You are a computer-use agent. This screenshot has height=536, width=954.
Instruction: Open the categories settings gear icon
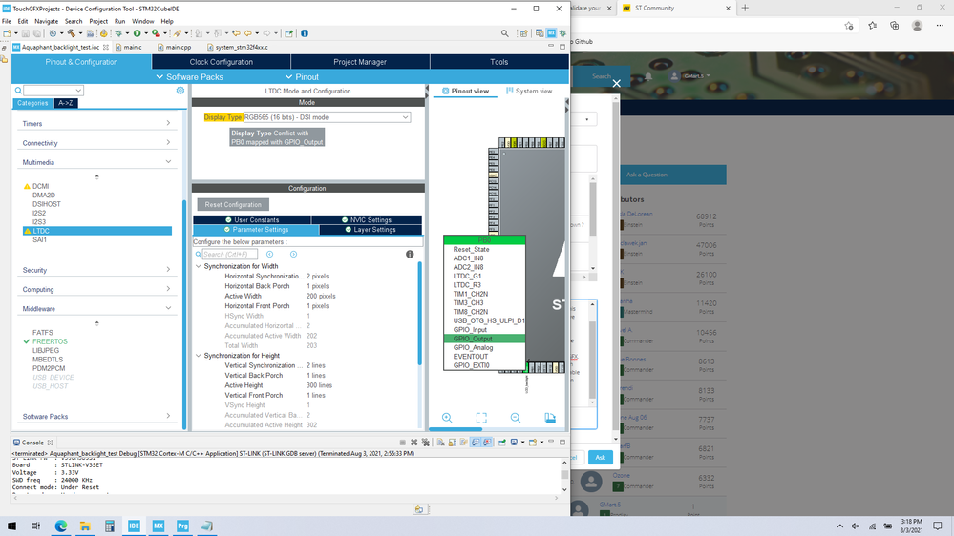pos(180,90)
